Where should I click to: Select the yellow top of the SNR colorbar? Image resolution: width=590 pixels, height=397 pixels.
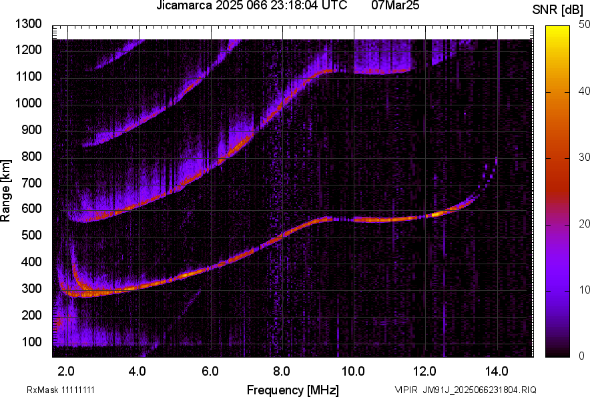(x=557, y=30)
